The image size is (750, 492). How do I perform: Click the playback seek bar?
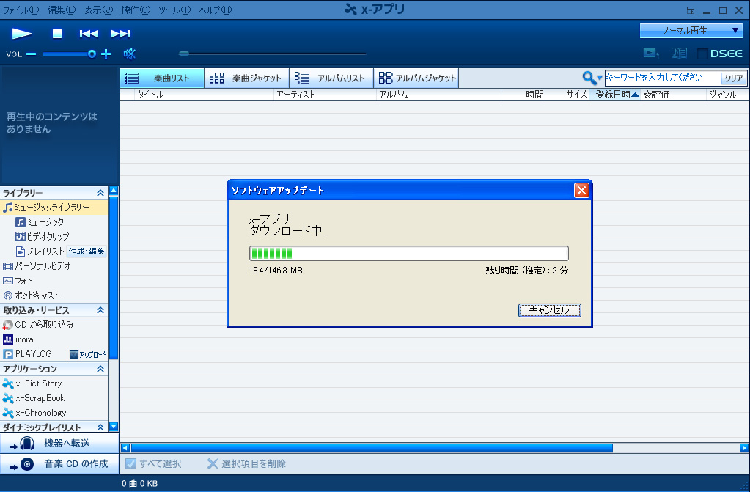pyautogui.click(x=273, y=54)
